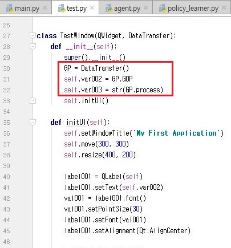Click 'val001.setPointSize(30)' line
Screen dimensions: 231x248
tap(103, 209)
